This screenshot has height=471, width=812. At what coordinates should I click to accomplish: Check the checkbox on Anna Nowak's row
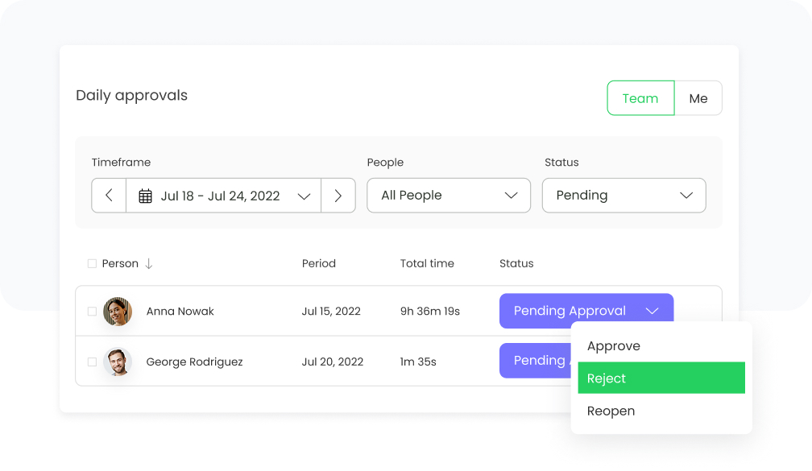(x=92, y=312)
